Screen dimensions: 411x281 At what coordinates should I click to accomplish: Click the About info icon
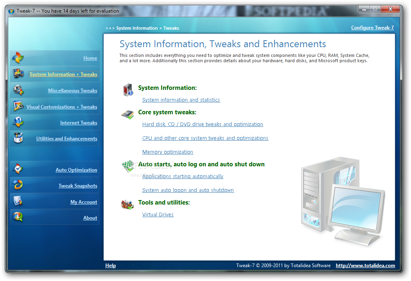point(18,217)
